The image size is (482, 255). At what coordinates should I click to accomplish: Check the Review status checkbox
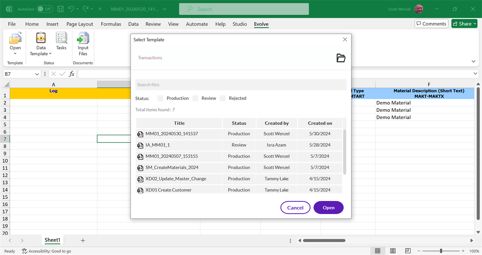(x=195, y=98)
